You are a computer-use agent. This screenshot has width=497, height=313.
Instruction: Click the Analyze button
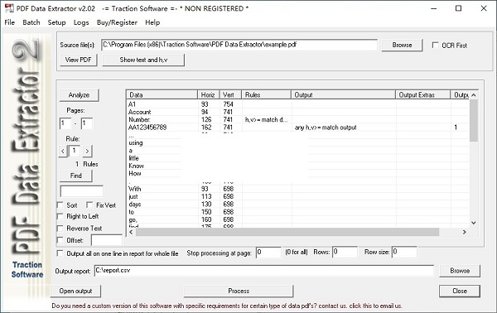pos(79,95)
